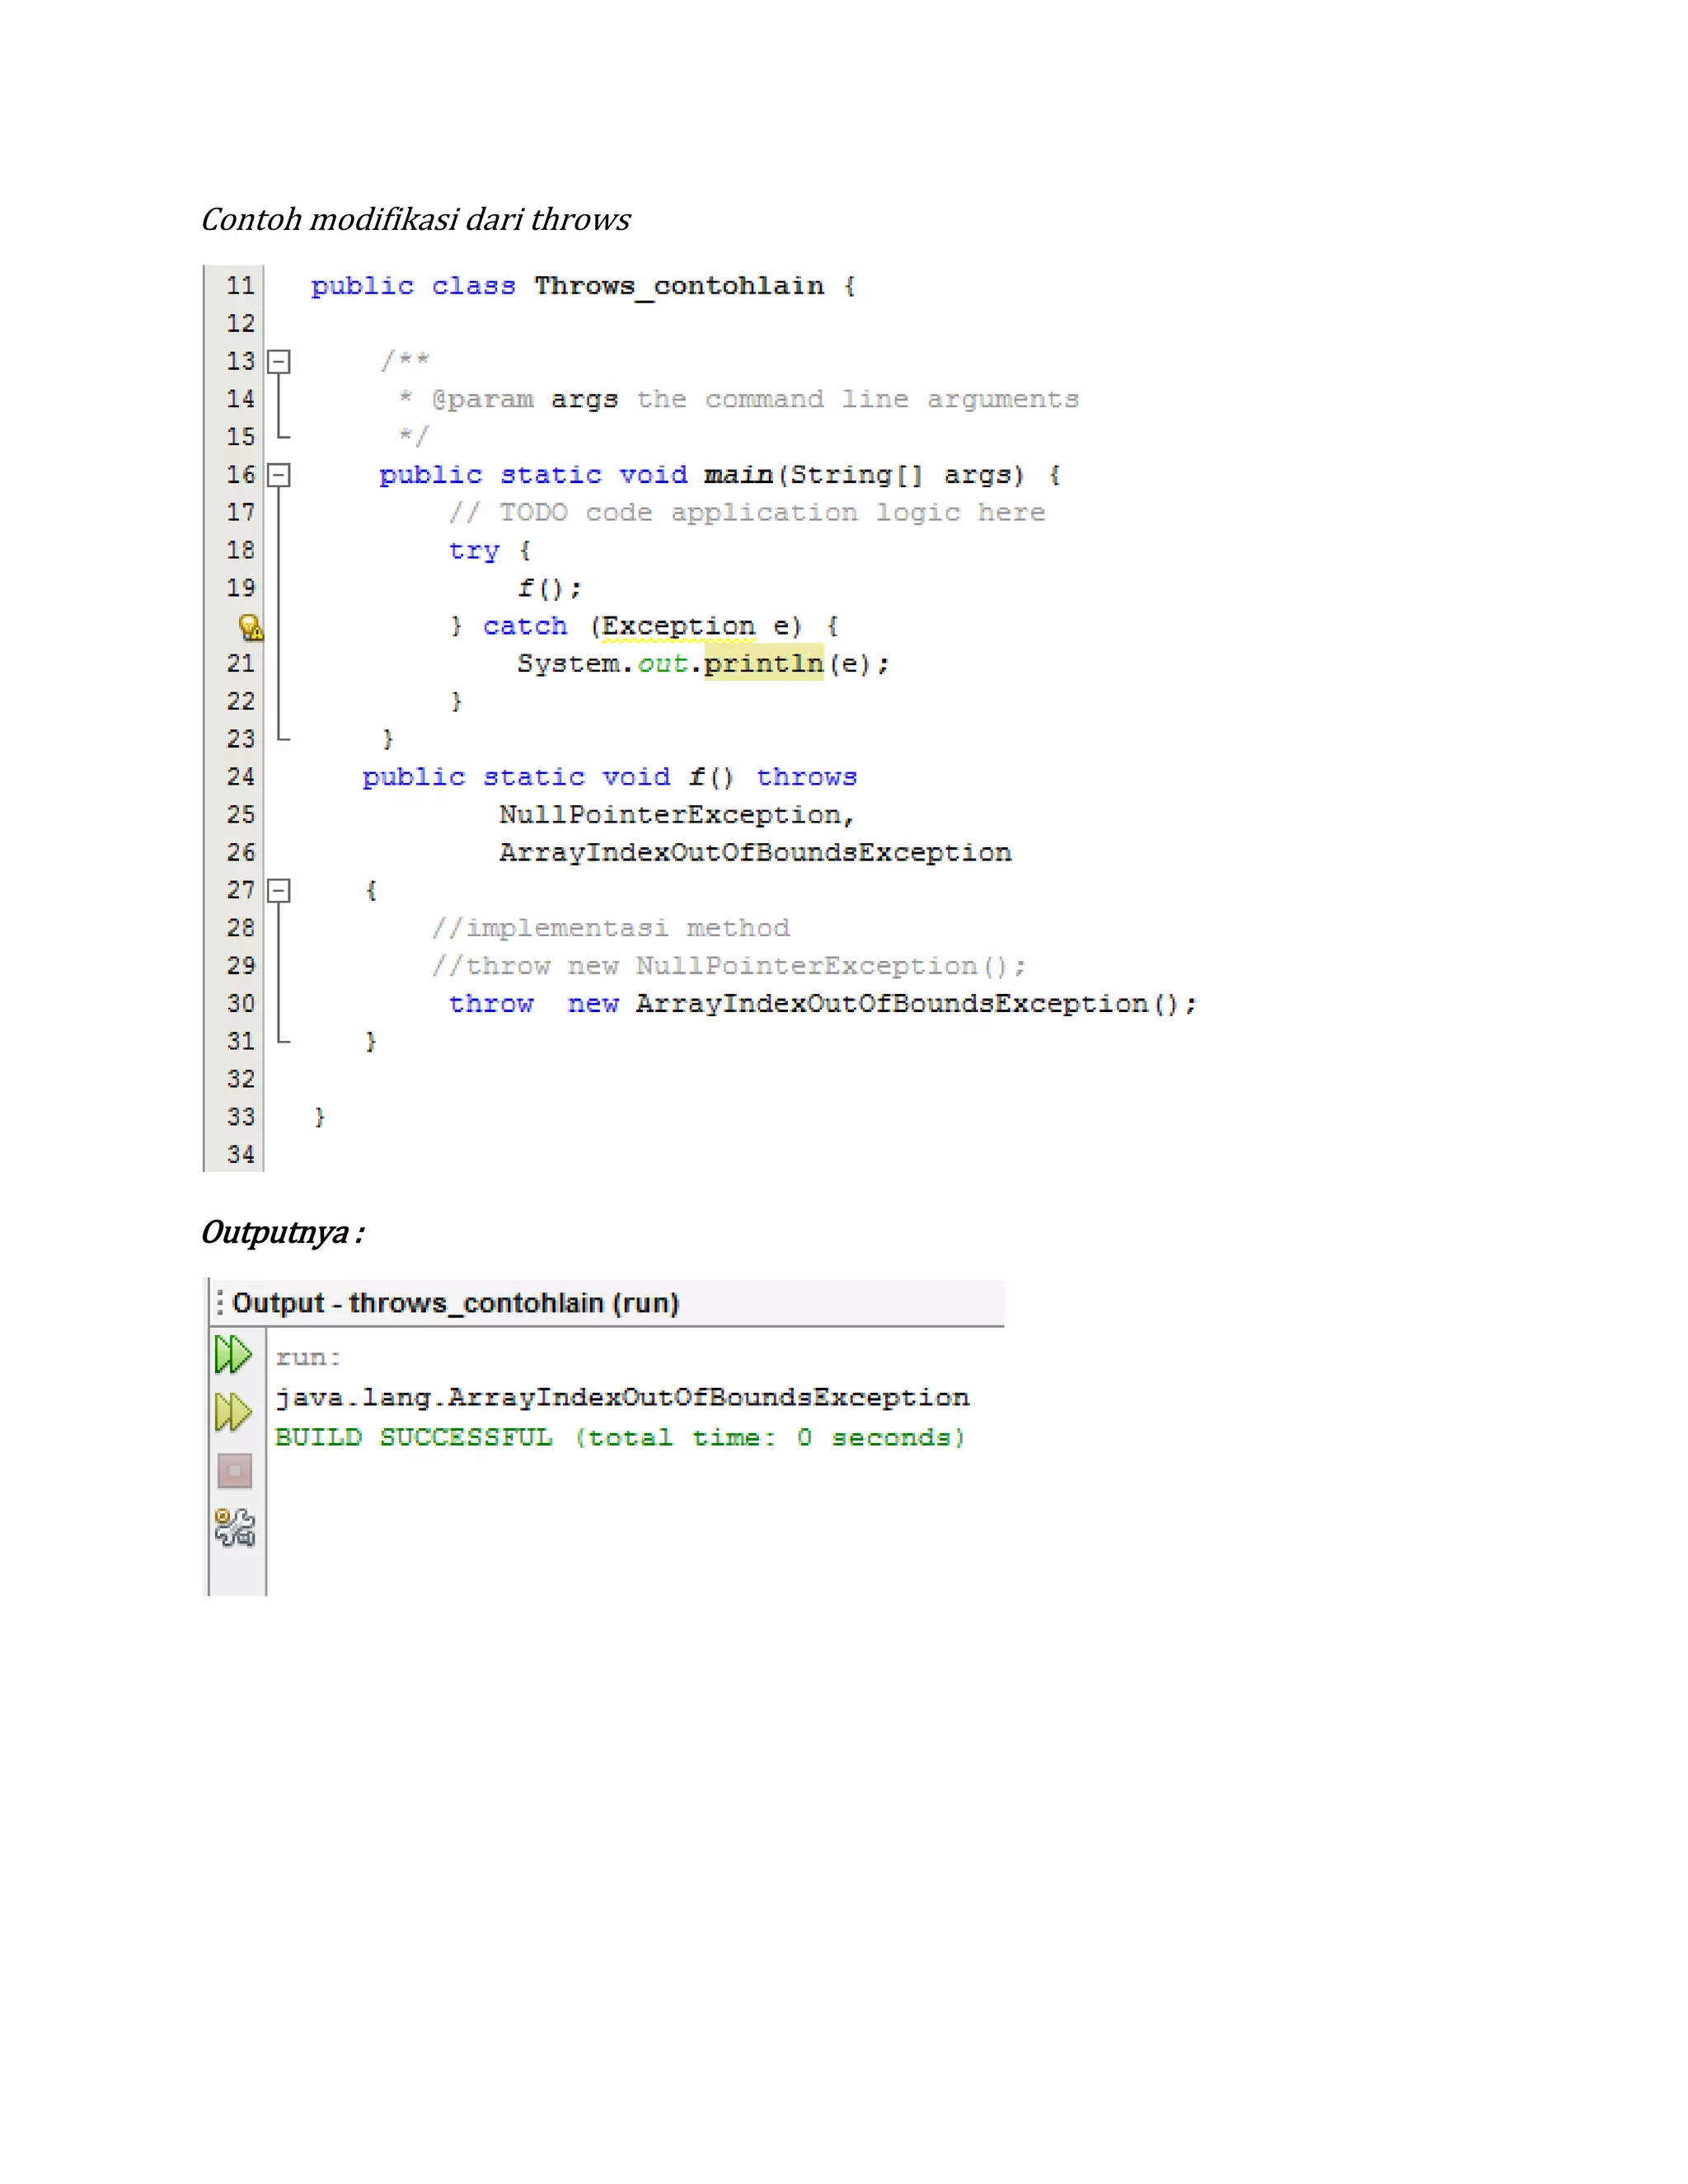Click 'NullPointerException,' on line 25
1688x2184 pixels.
click(677, 815)
